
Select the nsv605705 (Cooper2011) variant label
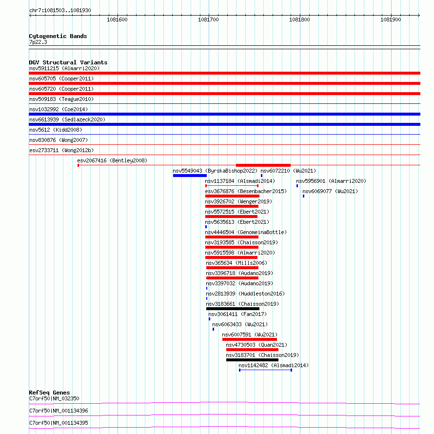[x=61, y=79]
